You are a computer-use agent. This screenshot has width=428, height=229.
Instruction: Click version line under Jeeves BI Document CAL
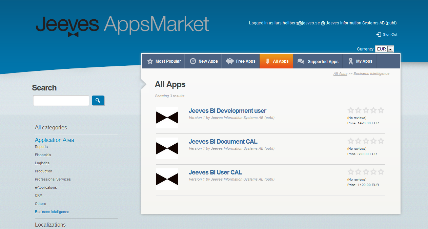(x=231, y=148)
